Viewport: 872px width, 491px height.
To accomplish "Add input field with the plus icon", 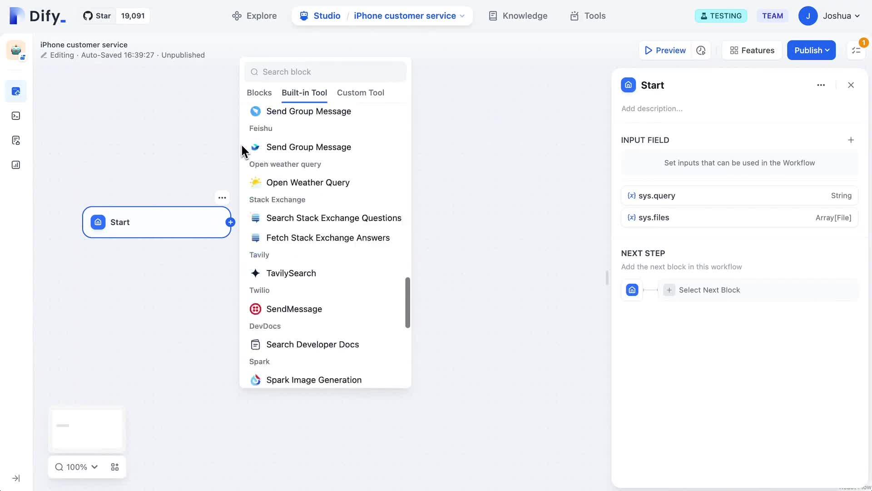I will click(x=851, y=140).
